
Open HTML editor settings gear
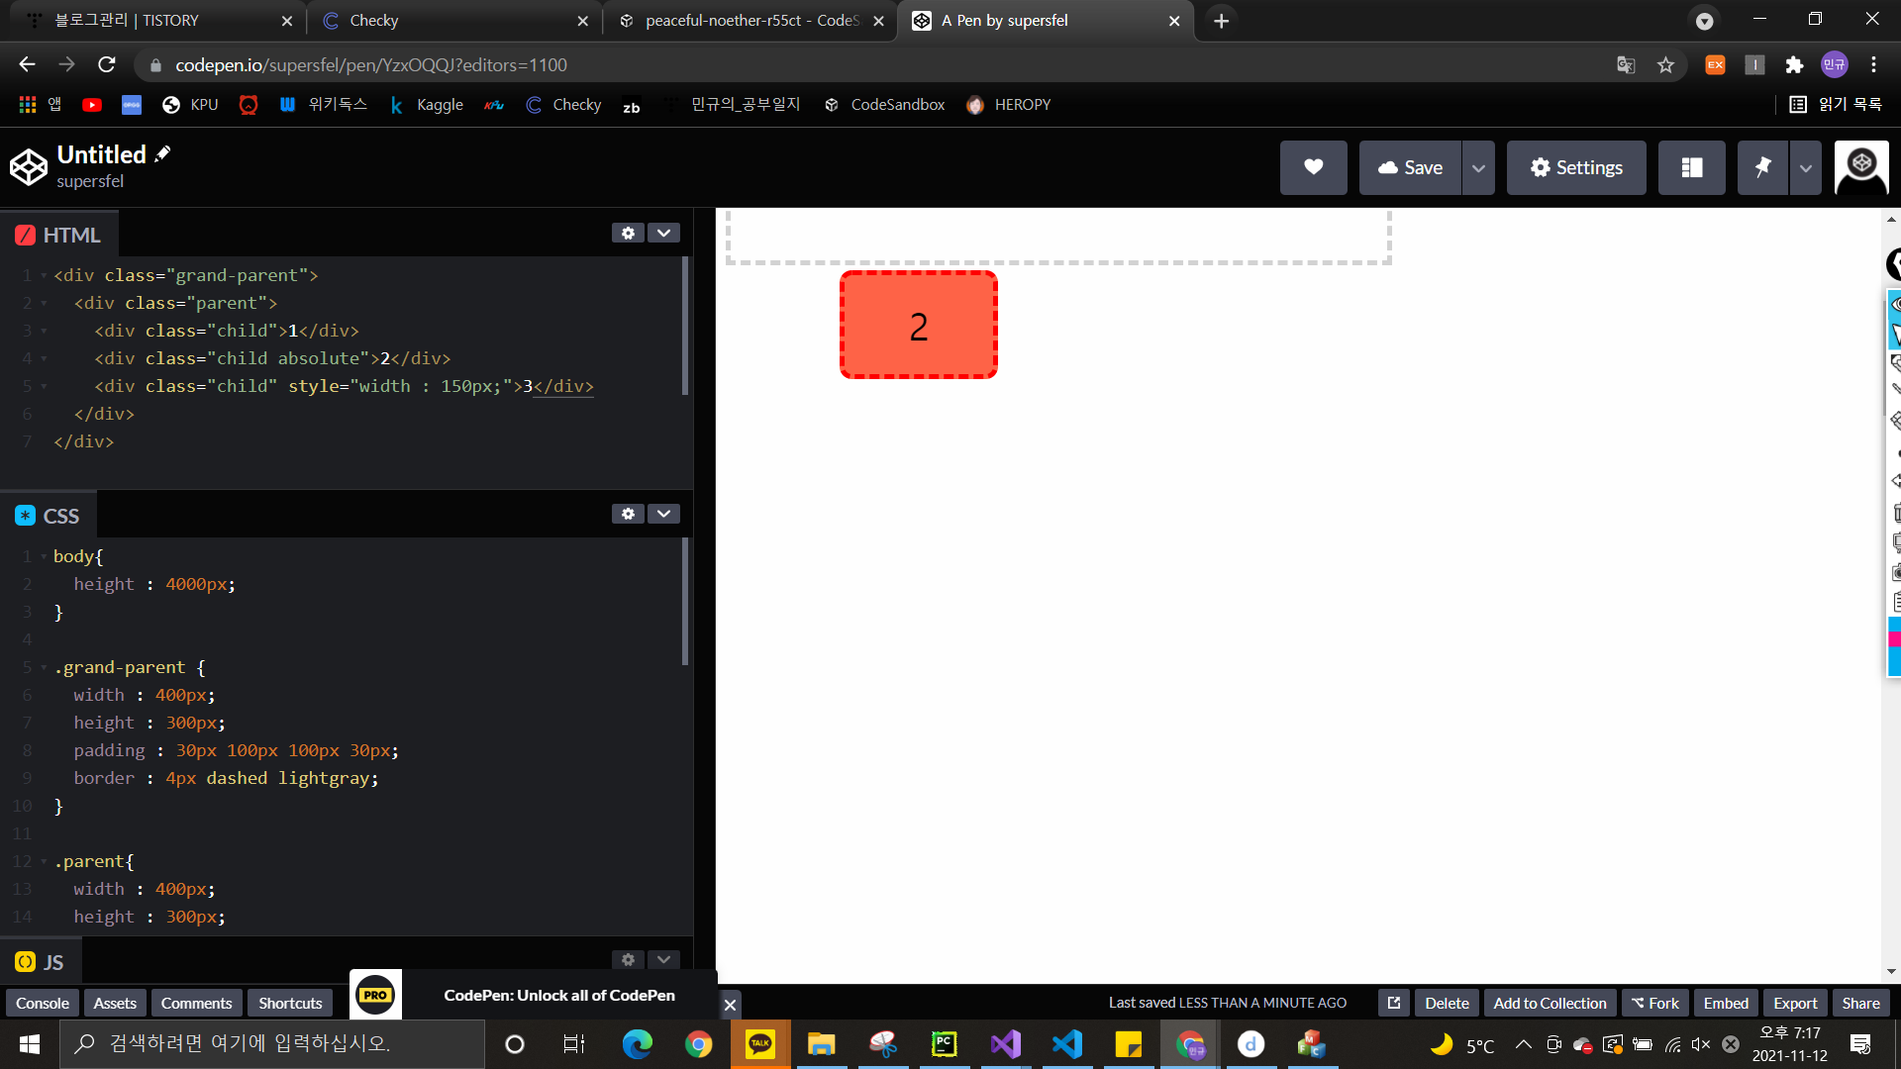(628, 233)
